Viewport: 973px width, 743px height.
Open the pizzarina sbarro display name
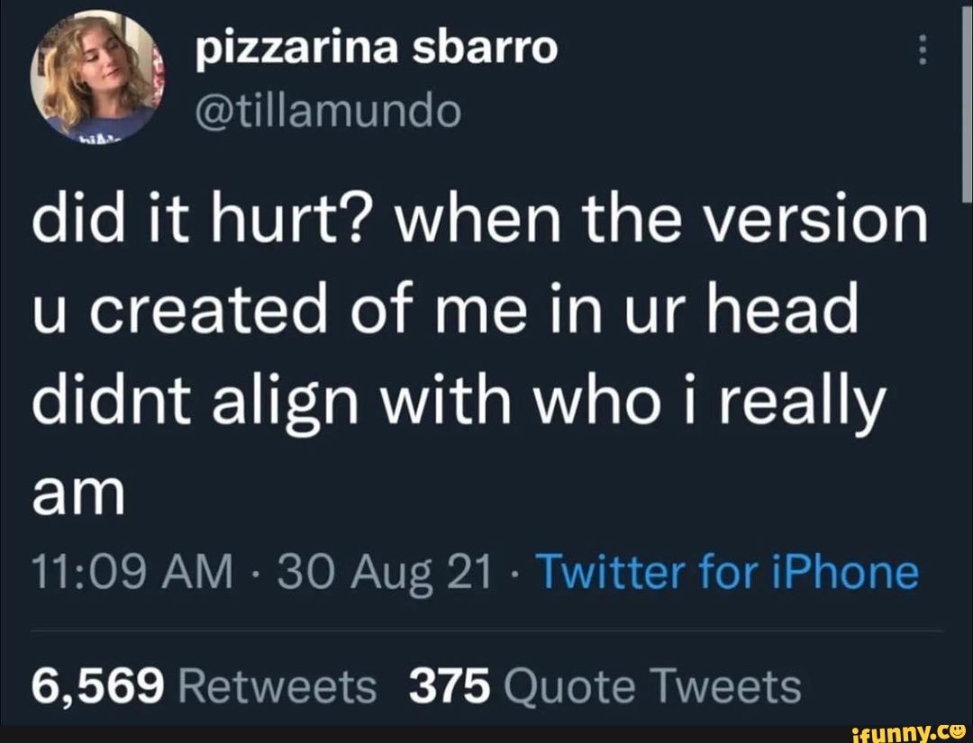pyautogui.click(x=377, y=48)
